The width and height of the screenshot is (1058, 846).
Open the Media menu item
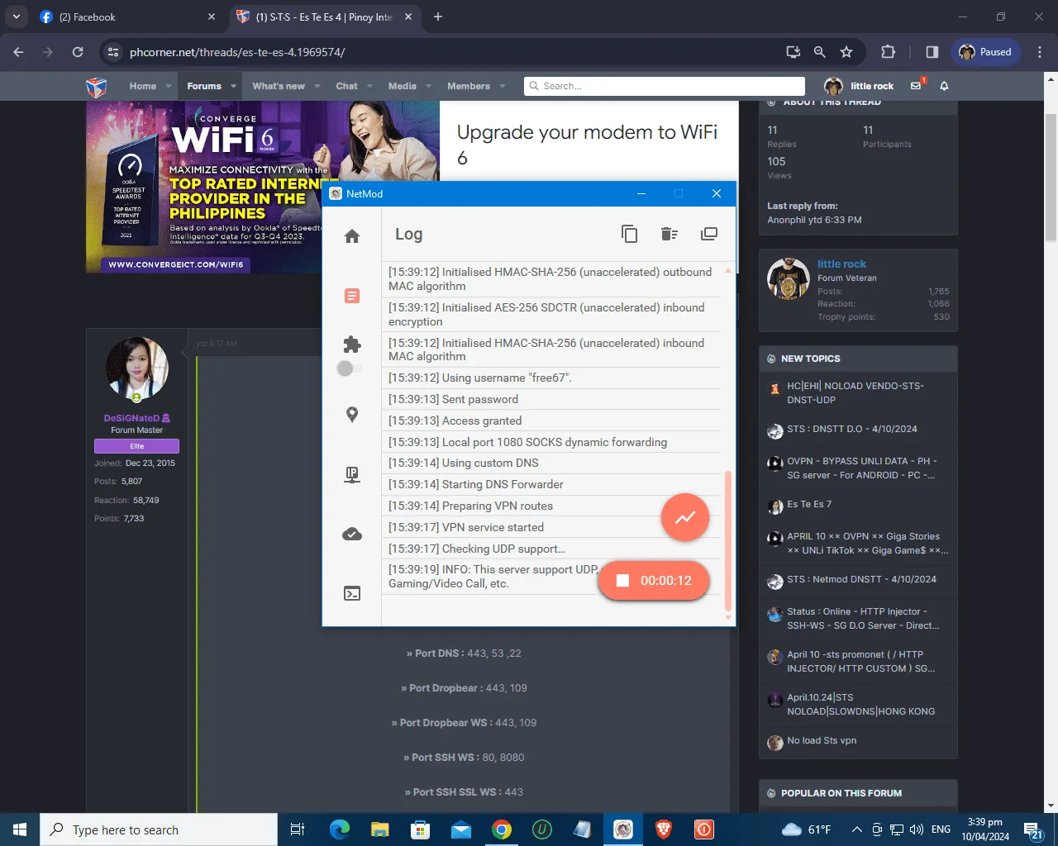[x=403, y=86]
